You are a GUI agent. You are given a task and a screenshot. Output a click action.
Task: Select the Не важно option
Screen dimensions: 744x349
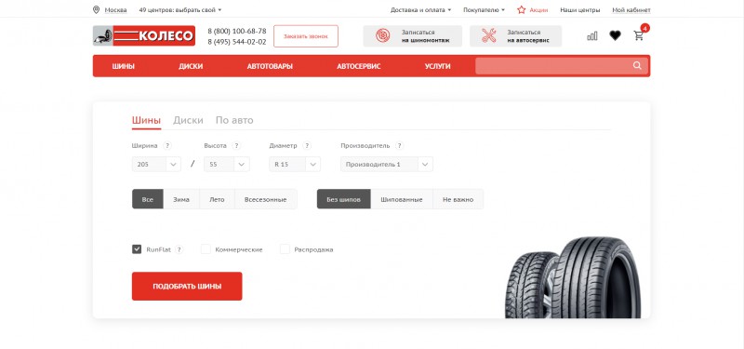coord(458,199)
